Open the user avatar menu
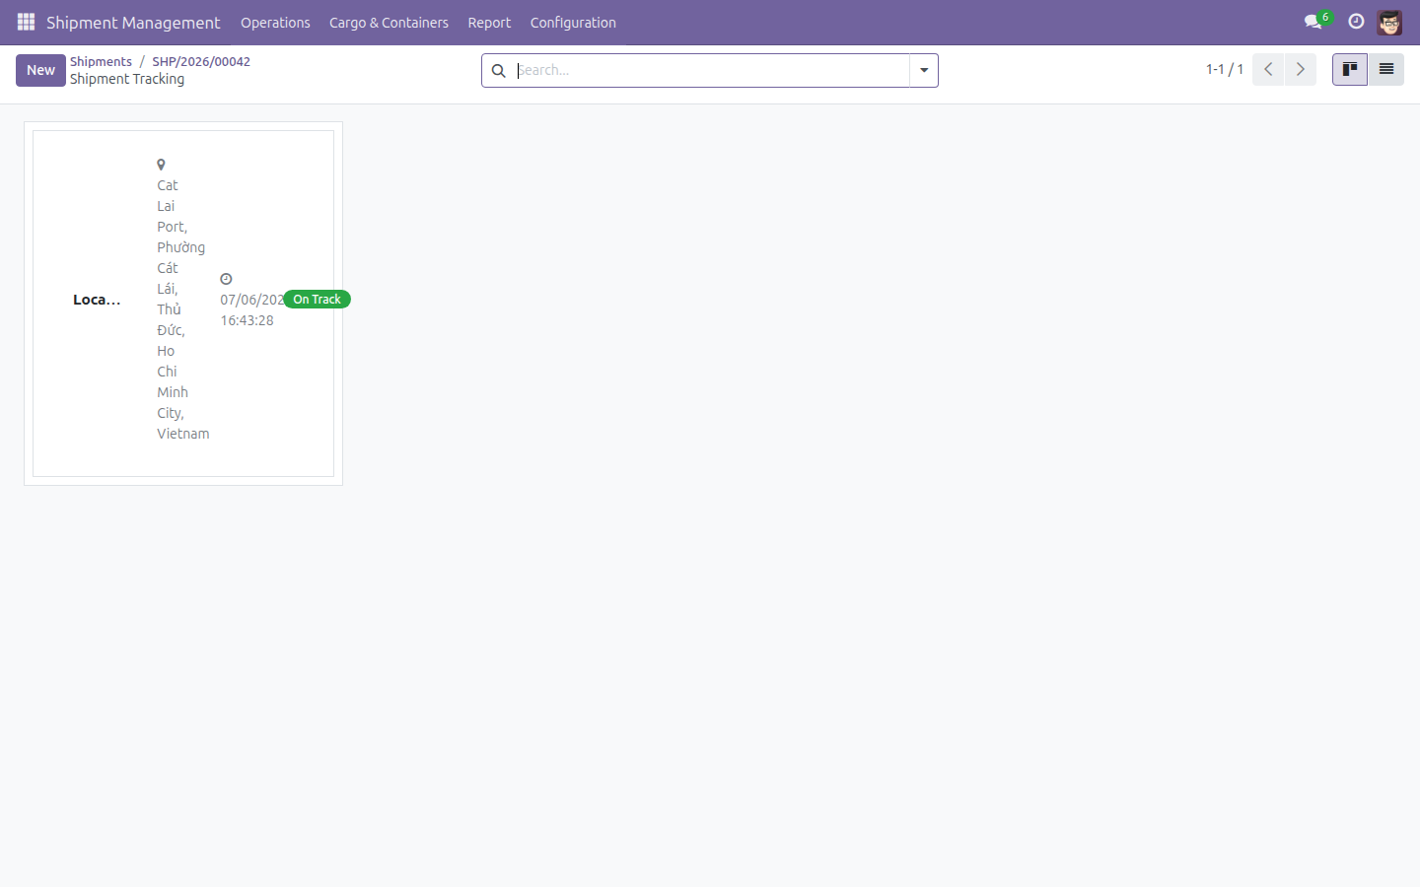 point(1389,22)
